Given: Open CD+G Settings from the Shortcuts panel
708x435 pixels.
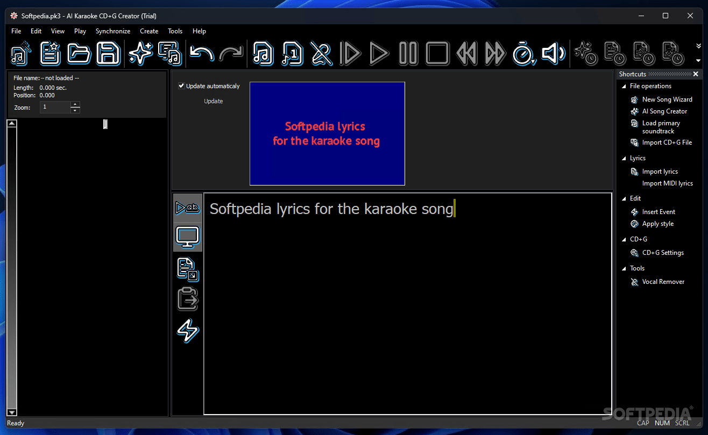Looking at the screenshot, I should (x=662, y=252).
